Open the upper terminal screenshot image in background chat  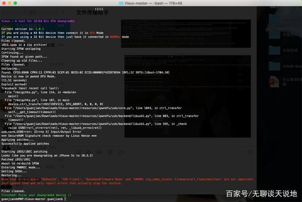tap(186, 33)
